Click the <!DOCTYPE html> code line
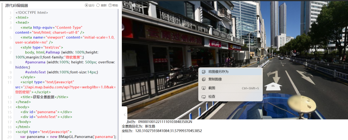 pyautogui.click(x=32, y=13)
